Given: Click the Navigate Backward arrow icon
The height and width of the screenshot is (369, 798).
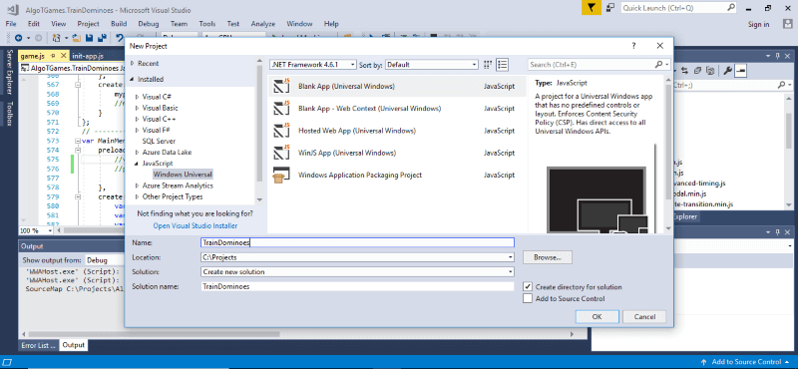Looking at the screenshot, I should pos(18,38).
